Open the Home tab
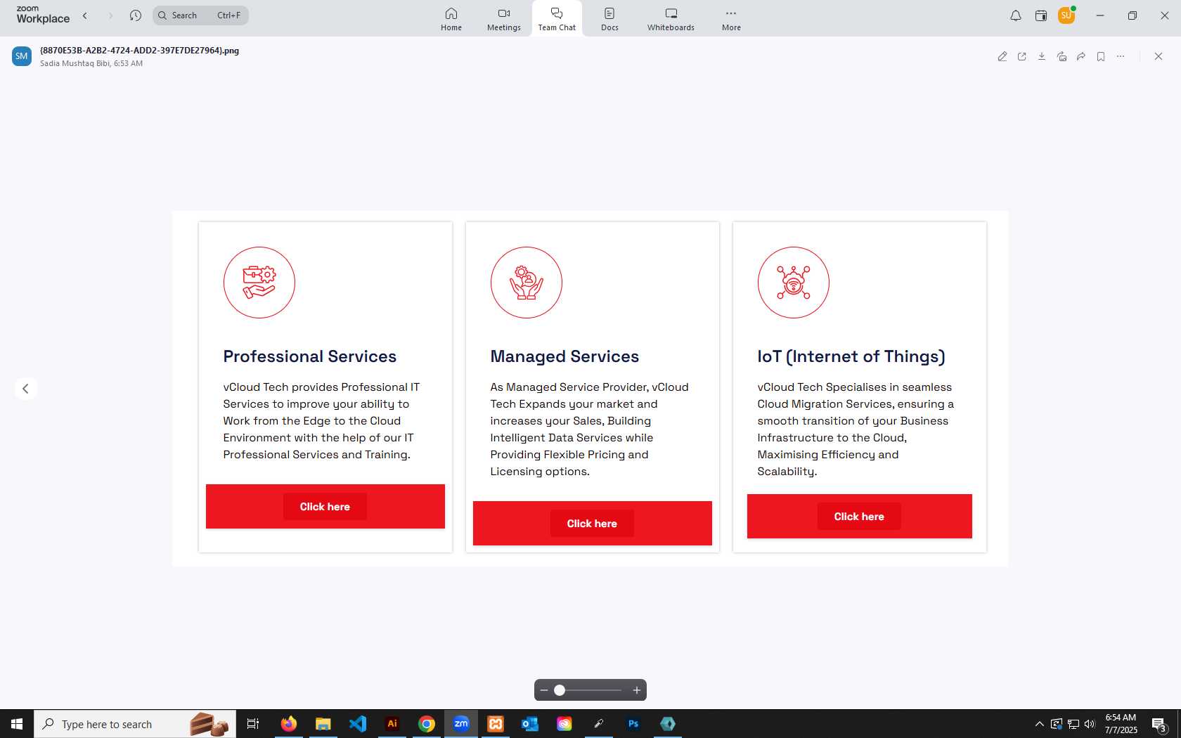Screen dimensions: 1181x738 451,19
